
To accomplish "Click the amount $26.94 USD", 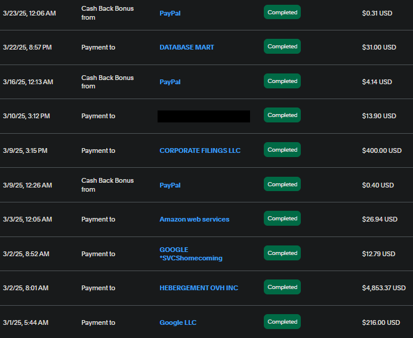I will coord(380,219).
